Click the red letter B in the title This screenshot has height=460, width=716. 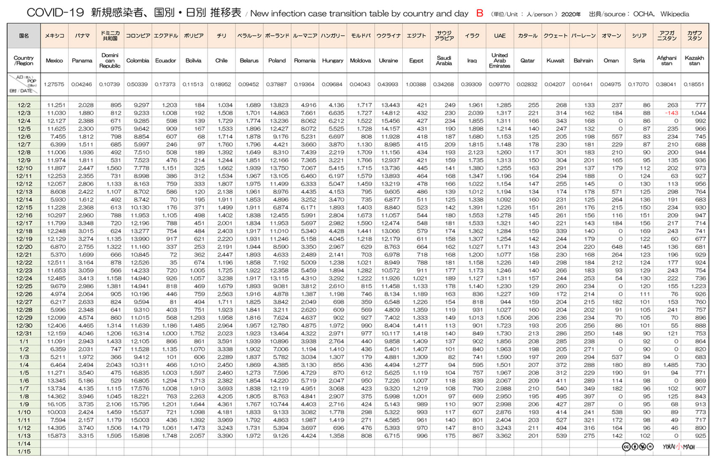point(480,12)
